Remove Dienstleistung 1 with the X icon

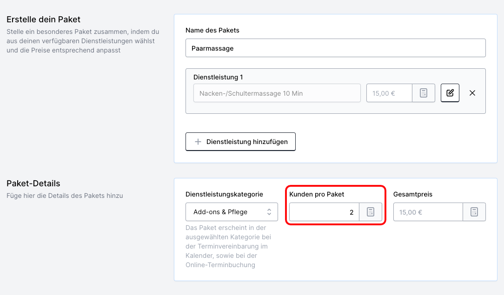[472, 93]
